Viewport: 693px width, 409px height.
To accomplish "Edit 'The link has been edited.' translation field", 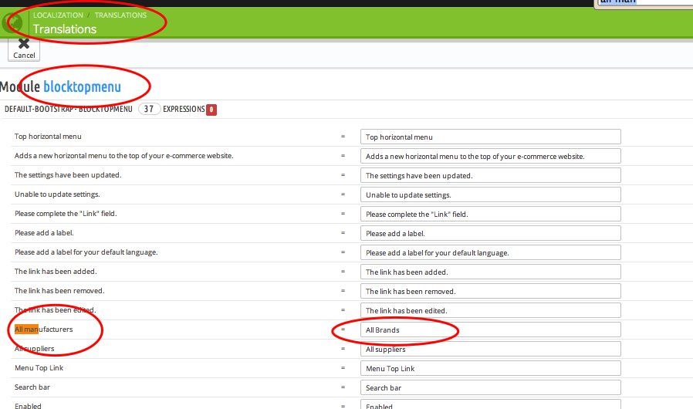I will [491, 311].
